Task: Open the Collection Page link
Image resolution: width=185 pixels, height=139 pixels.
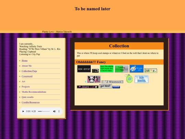Action: click(x=29, y=71)
